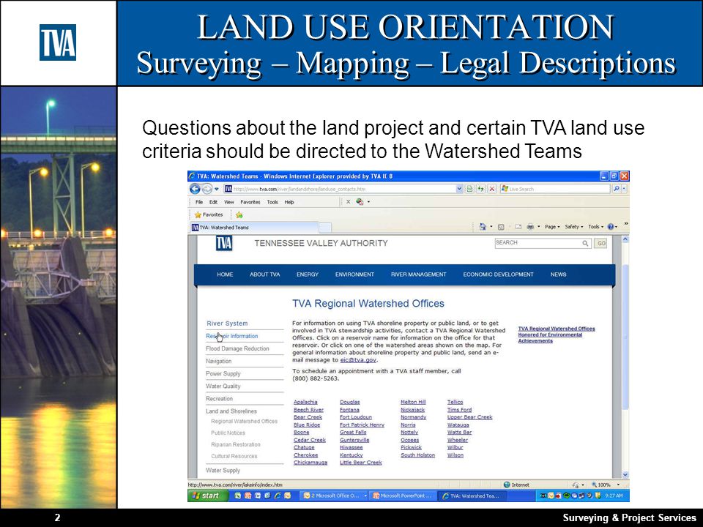The width and height of the screenshot is (703, 527).
Task: Click the Print icon in command bar
Action: [530, 227]
